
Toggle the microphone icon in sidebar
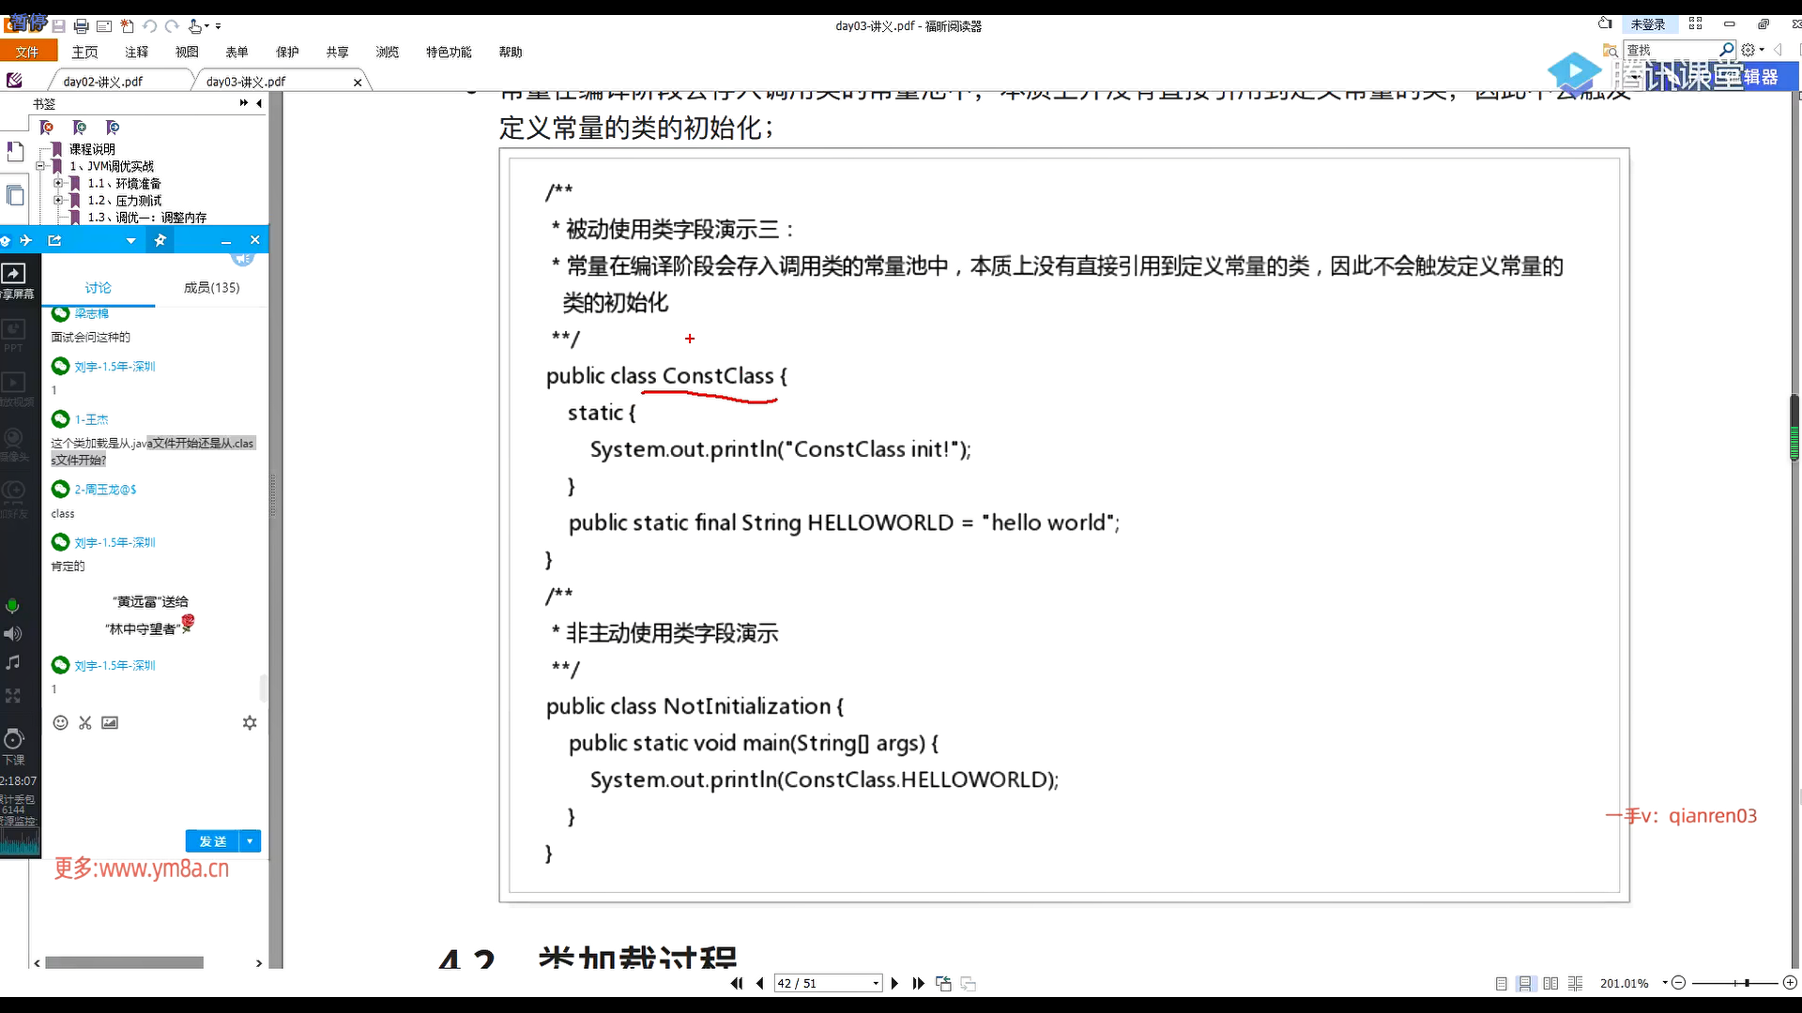click(12, 606)
